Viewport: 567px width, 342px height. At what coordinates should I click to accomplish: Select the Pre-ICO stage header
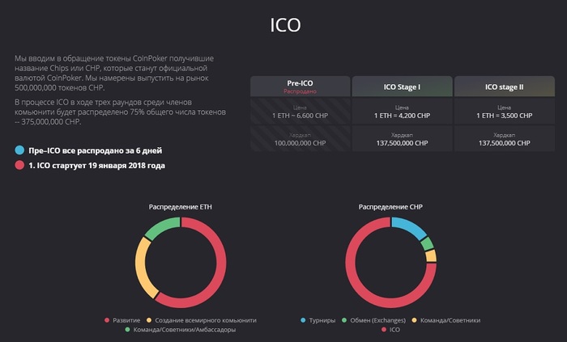(301, 87)
